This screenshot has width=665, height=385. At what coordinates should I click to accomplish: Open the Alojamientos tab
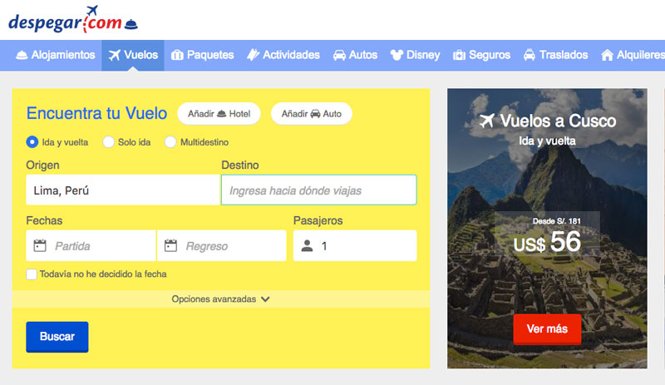pyautogui.click(x=55, y=55)
